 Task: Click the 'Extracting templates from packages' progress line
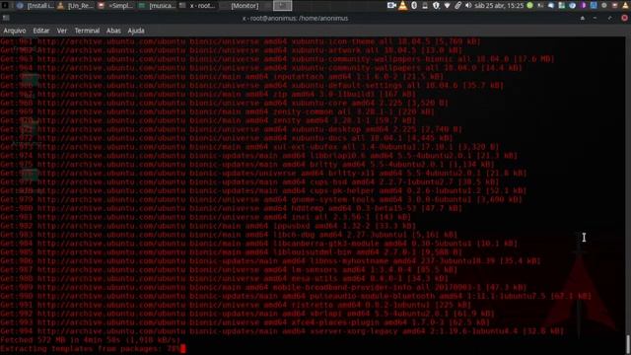point(93,349)
